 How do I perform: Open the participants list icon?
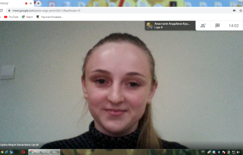(x=203, y=26)
